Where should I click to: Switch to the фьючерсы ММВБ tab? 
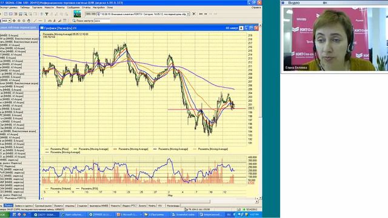coord(99,206)
